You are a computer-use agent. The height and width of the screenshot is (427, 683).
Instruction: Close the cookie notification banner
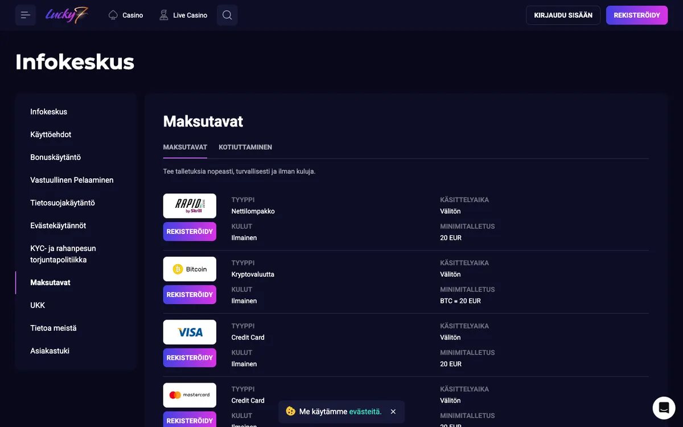coord(393,412)
